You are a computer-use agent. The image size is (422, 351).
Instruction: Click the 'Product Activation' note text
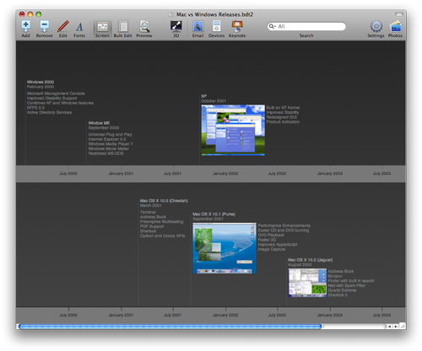pos(283,122)
